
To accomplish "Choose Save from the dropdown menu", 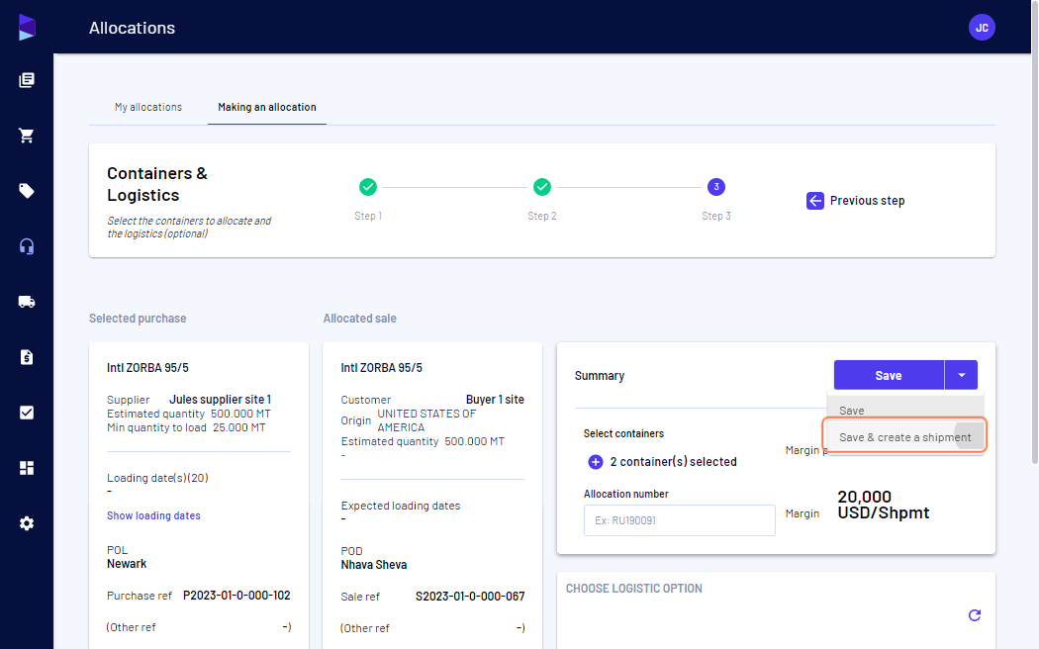I will (905, 410).
